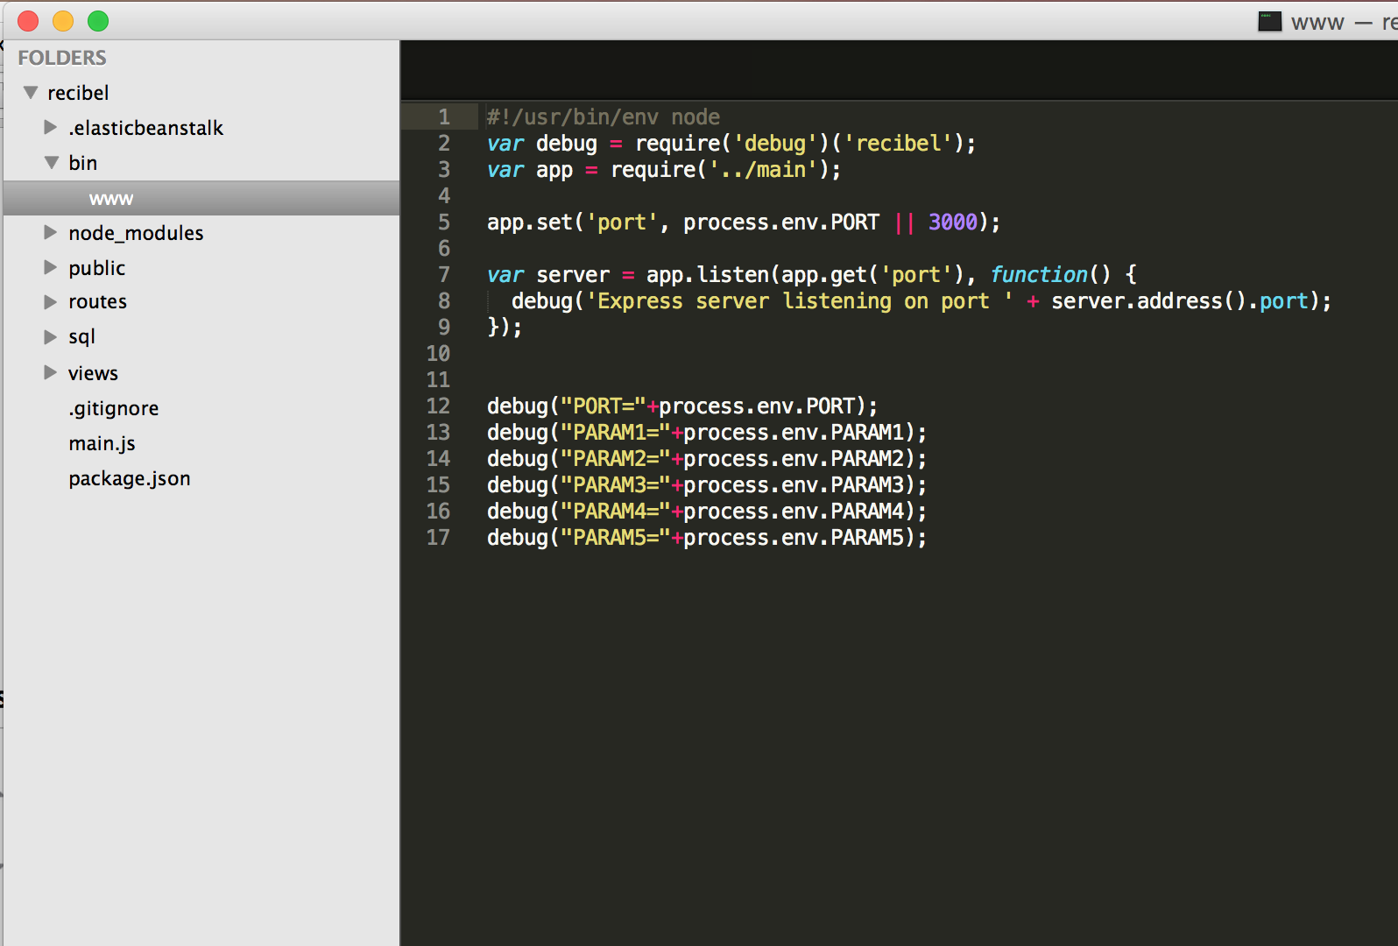
Task: Expand the node_modules folder arrow
Action: 51,232
